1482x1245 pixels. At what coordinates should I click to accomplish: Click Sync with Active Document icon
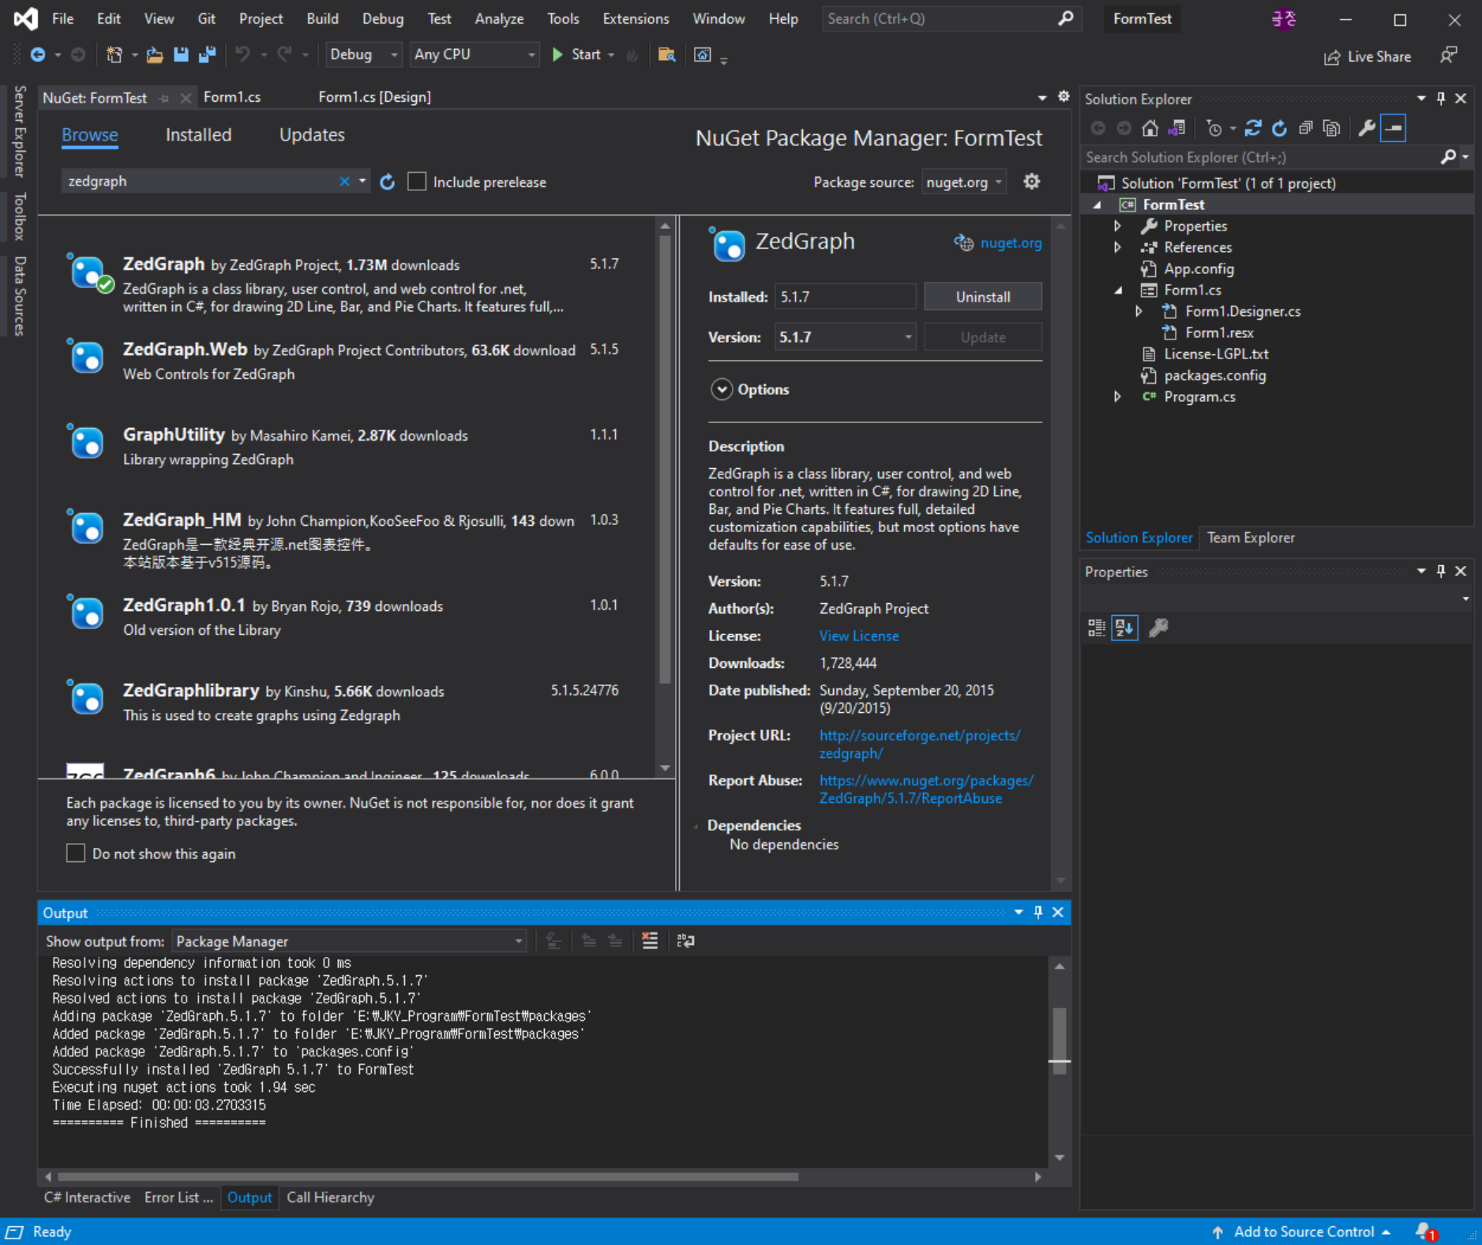(1253, 128)
